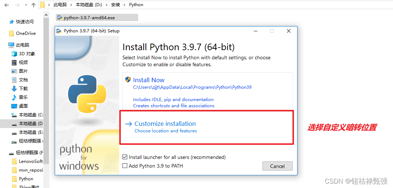Minimize the Python Setup window
This screenshot has height=188, width=393.
[x=256, y=31]
